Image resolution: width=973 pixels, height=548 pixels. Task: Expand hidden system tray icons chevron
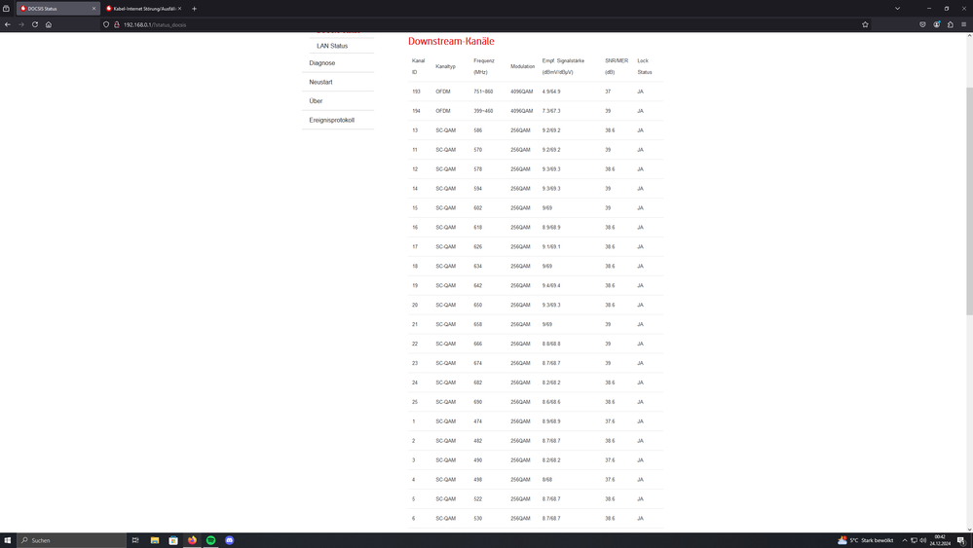(904, 540)
